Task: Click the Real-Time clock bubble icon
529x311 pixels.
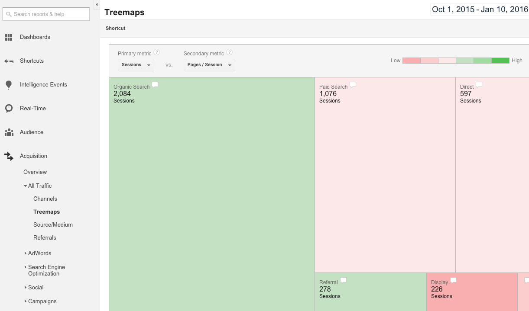Action: (x=9, y=109)
